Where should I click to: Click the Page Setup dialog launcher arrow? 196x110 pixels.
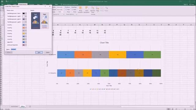click(x=64, y=14)
